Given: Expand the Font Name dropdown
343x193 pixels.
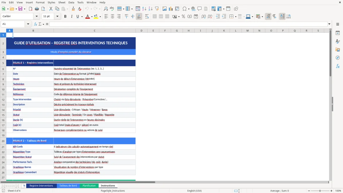Looking at the screenshot, I should coord(36,17).
